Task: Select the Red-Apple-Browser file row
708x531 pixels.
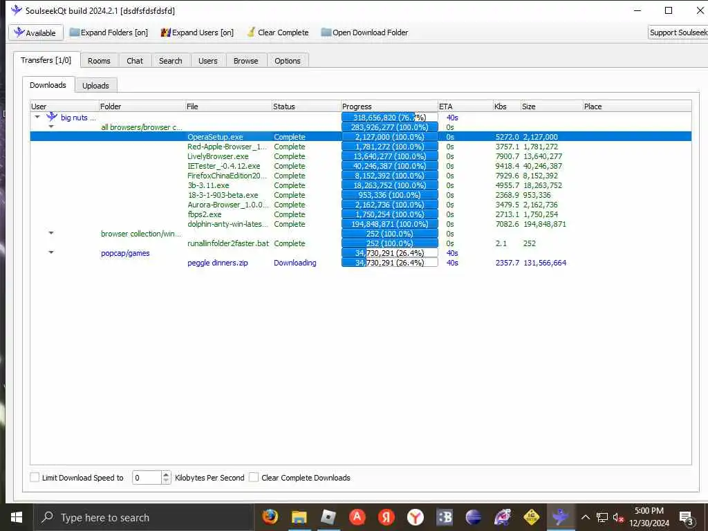Action: 361,147
